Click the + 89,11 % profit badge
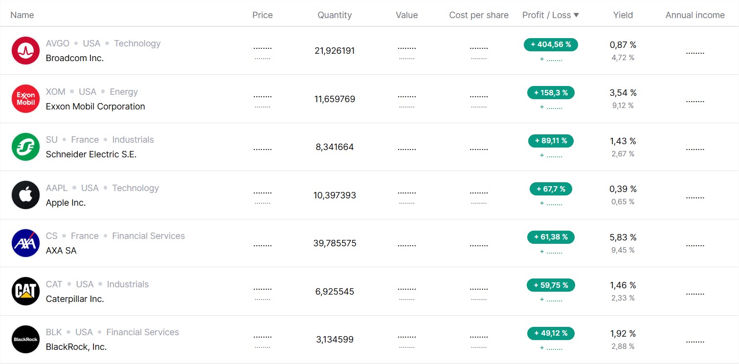Viewport: 739px width, 364px height. click(551, 141)
